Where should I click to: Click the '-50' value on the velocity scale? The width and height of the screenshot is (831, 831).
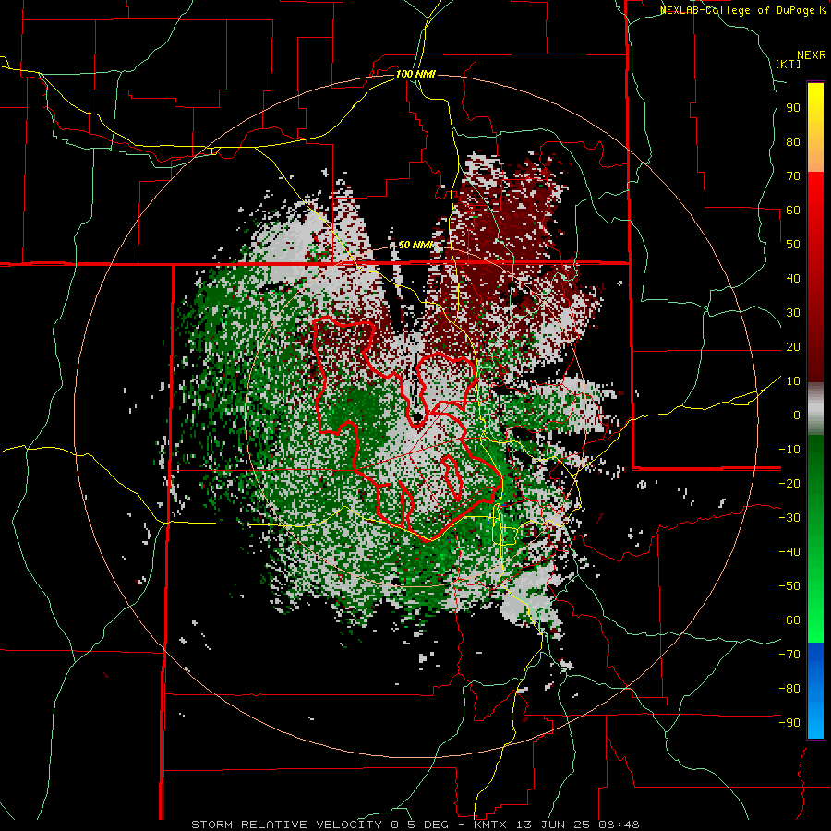point(789,586)
